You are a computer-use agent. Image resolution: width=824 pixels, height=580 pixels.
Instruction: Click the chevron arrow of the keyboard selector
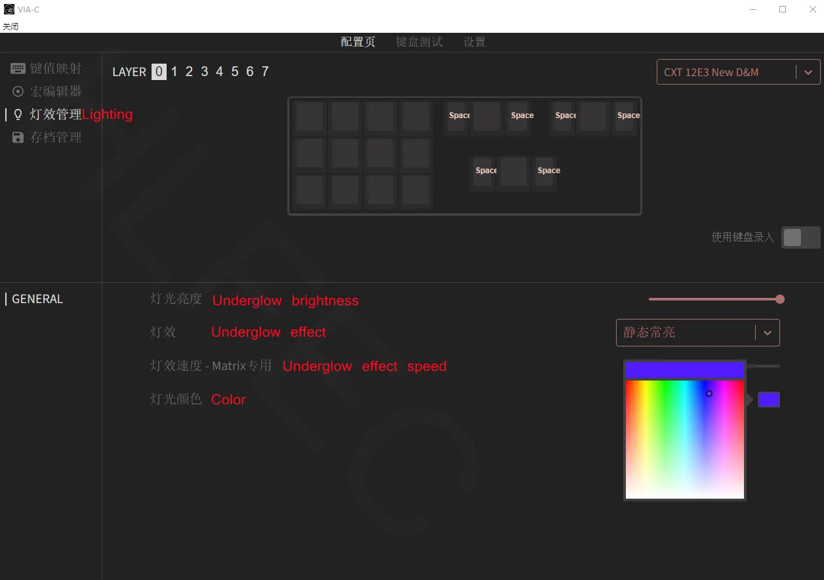(808, 72)
